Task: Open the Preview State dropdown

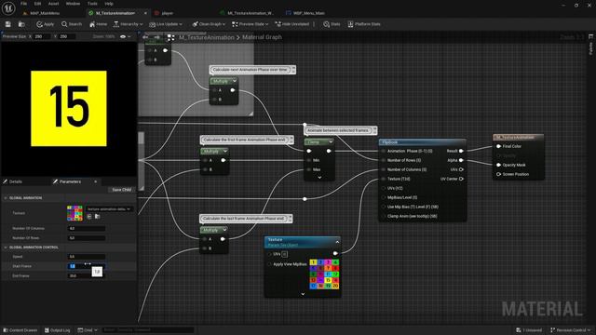Action: [251, 24]
